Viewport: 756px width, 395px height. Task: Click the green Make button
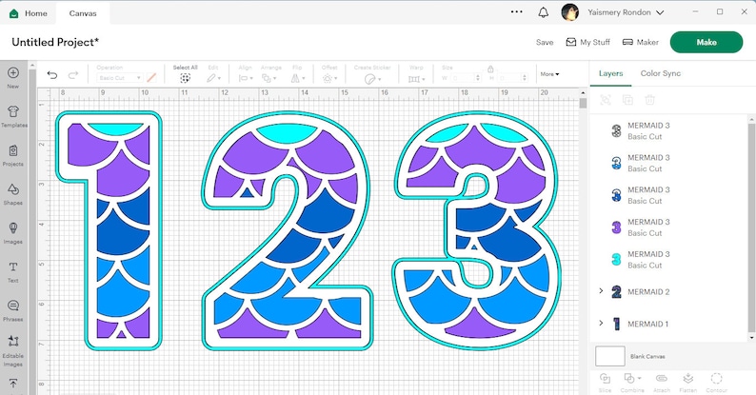[706, 43]
